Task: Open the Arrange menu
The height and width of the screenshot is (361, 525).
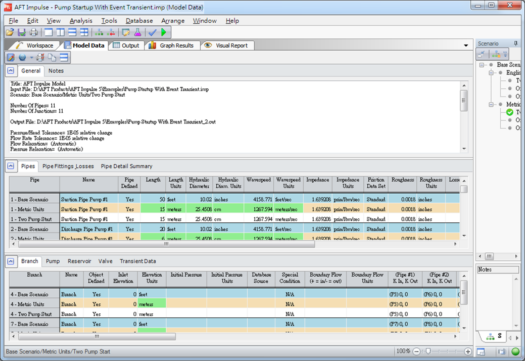Action: (x=173, y=21)
